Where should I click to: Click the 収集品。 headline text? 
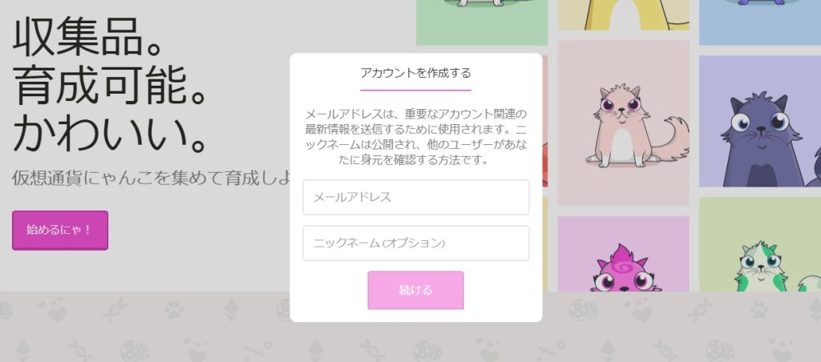point(87,38)
